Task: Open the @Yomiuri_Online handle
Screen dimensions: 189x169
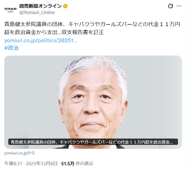Action: click(x=37, y=12)
